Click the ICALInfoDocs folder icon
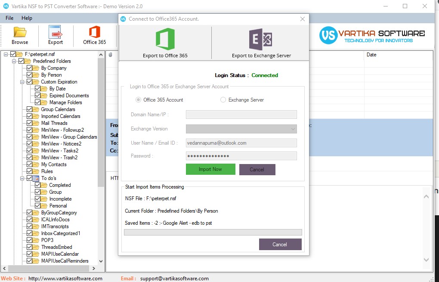 [36, 220]
